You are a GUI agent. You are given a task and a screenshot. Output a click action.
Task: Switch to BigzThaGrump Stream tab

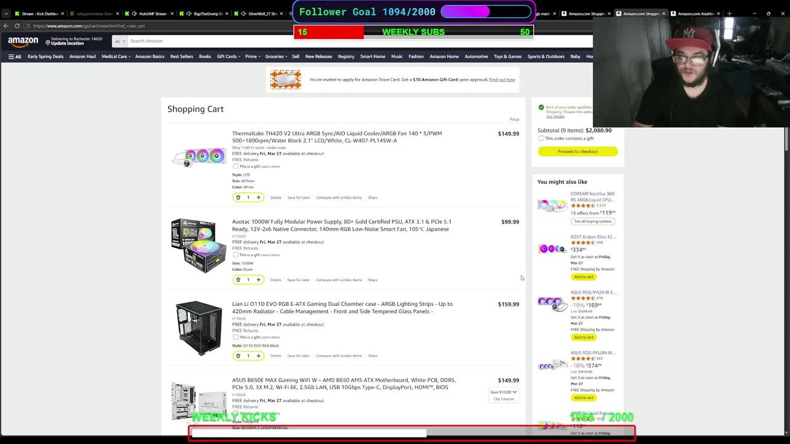coord(205,14)
